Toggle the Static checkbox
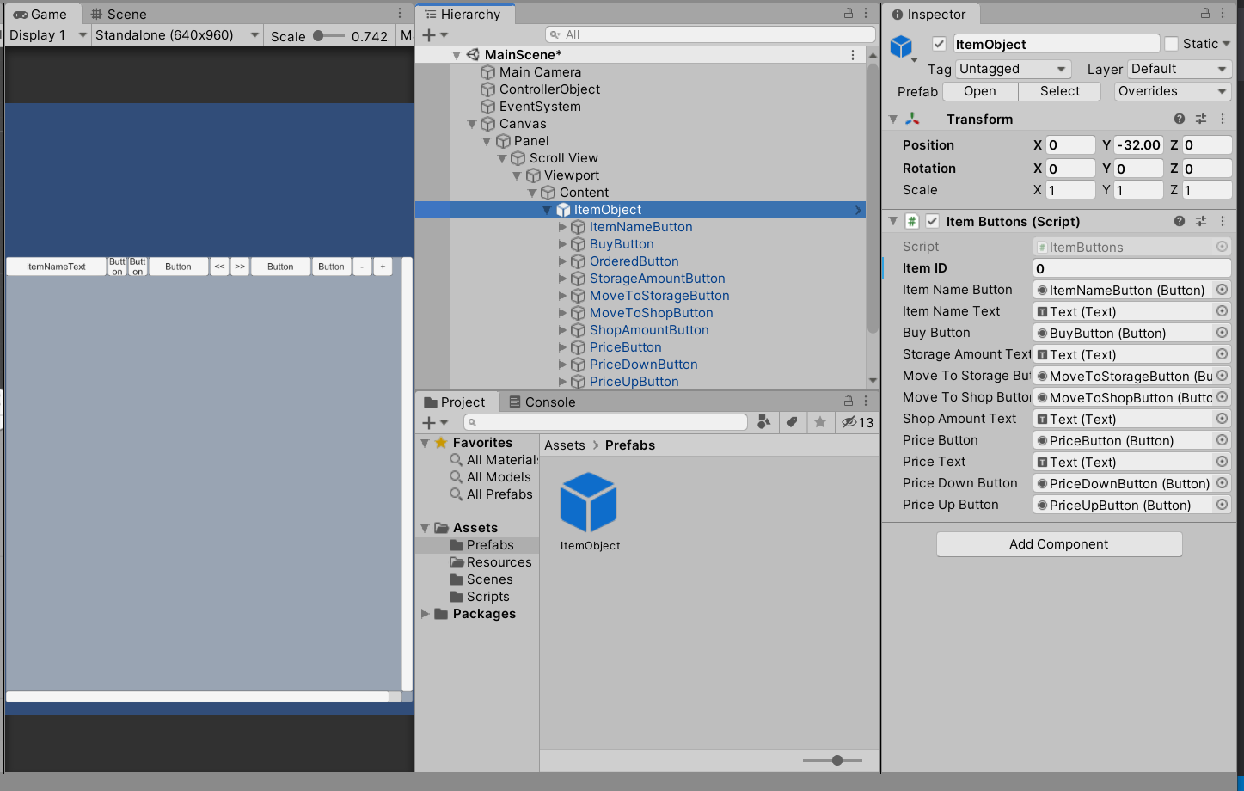Image resolution: width=1244 pixels, height=791 pixels. (x=1172, y=44)
